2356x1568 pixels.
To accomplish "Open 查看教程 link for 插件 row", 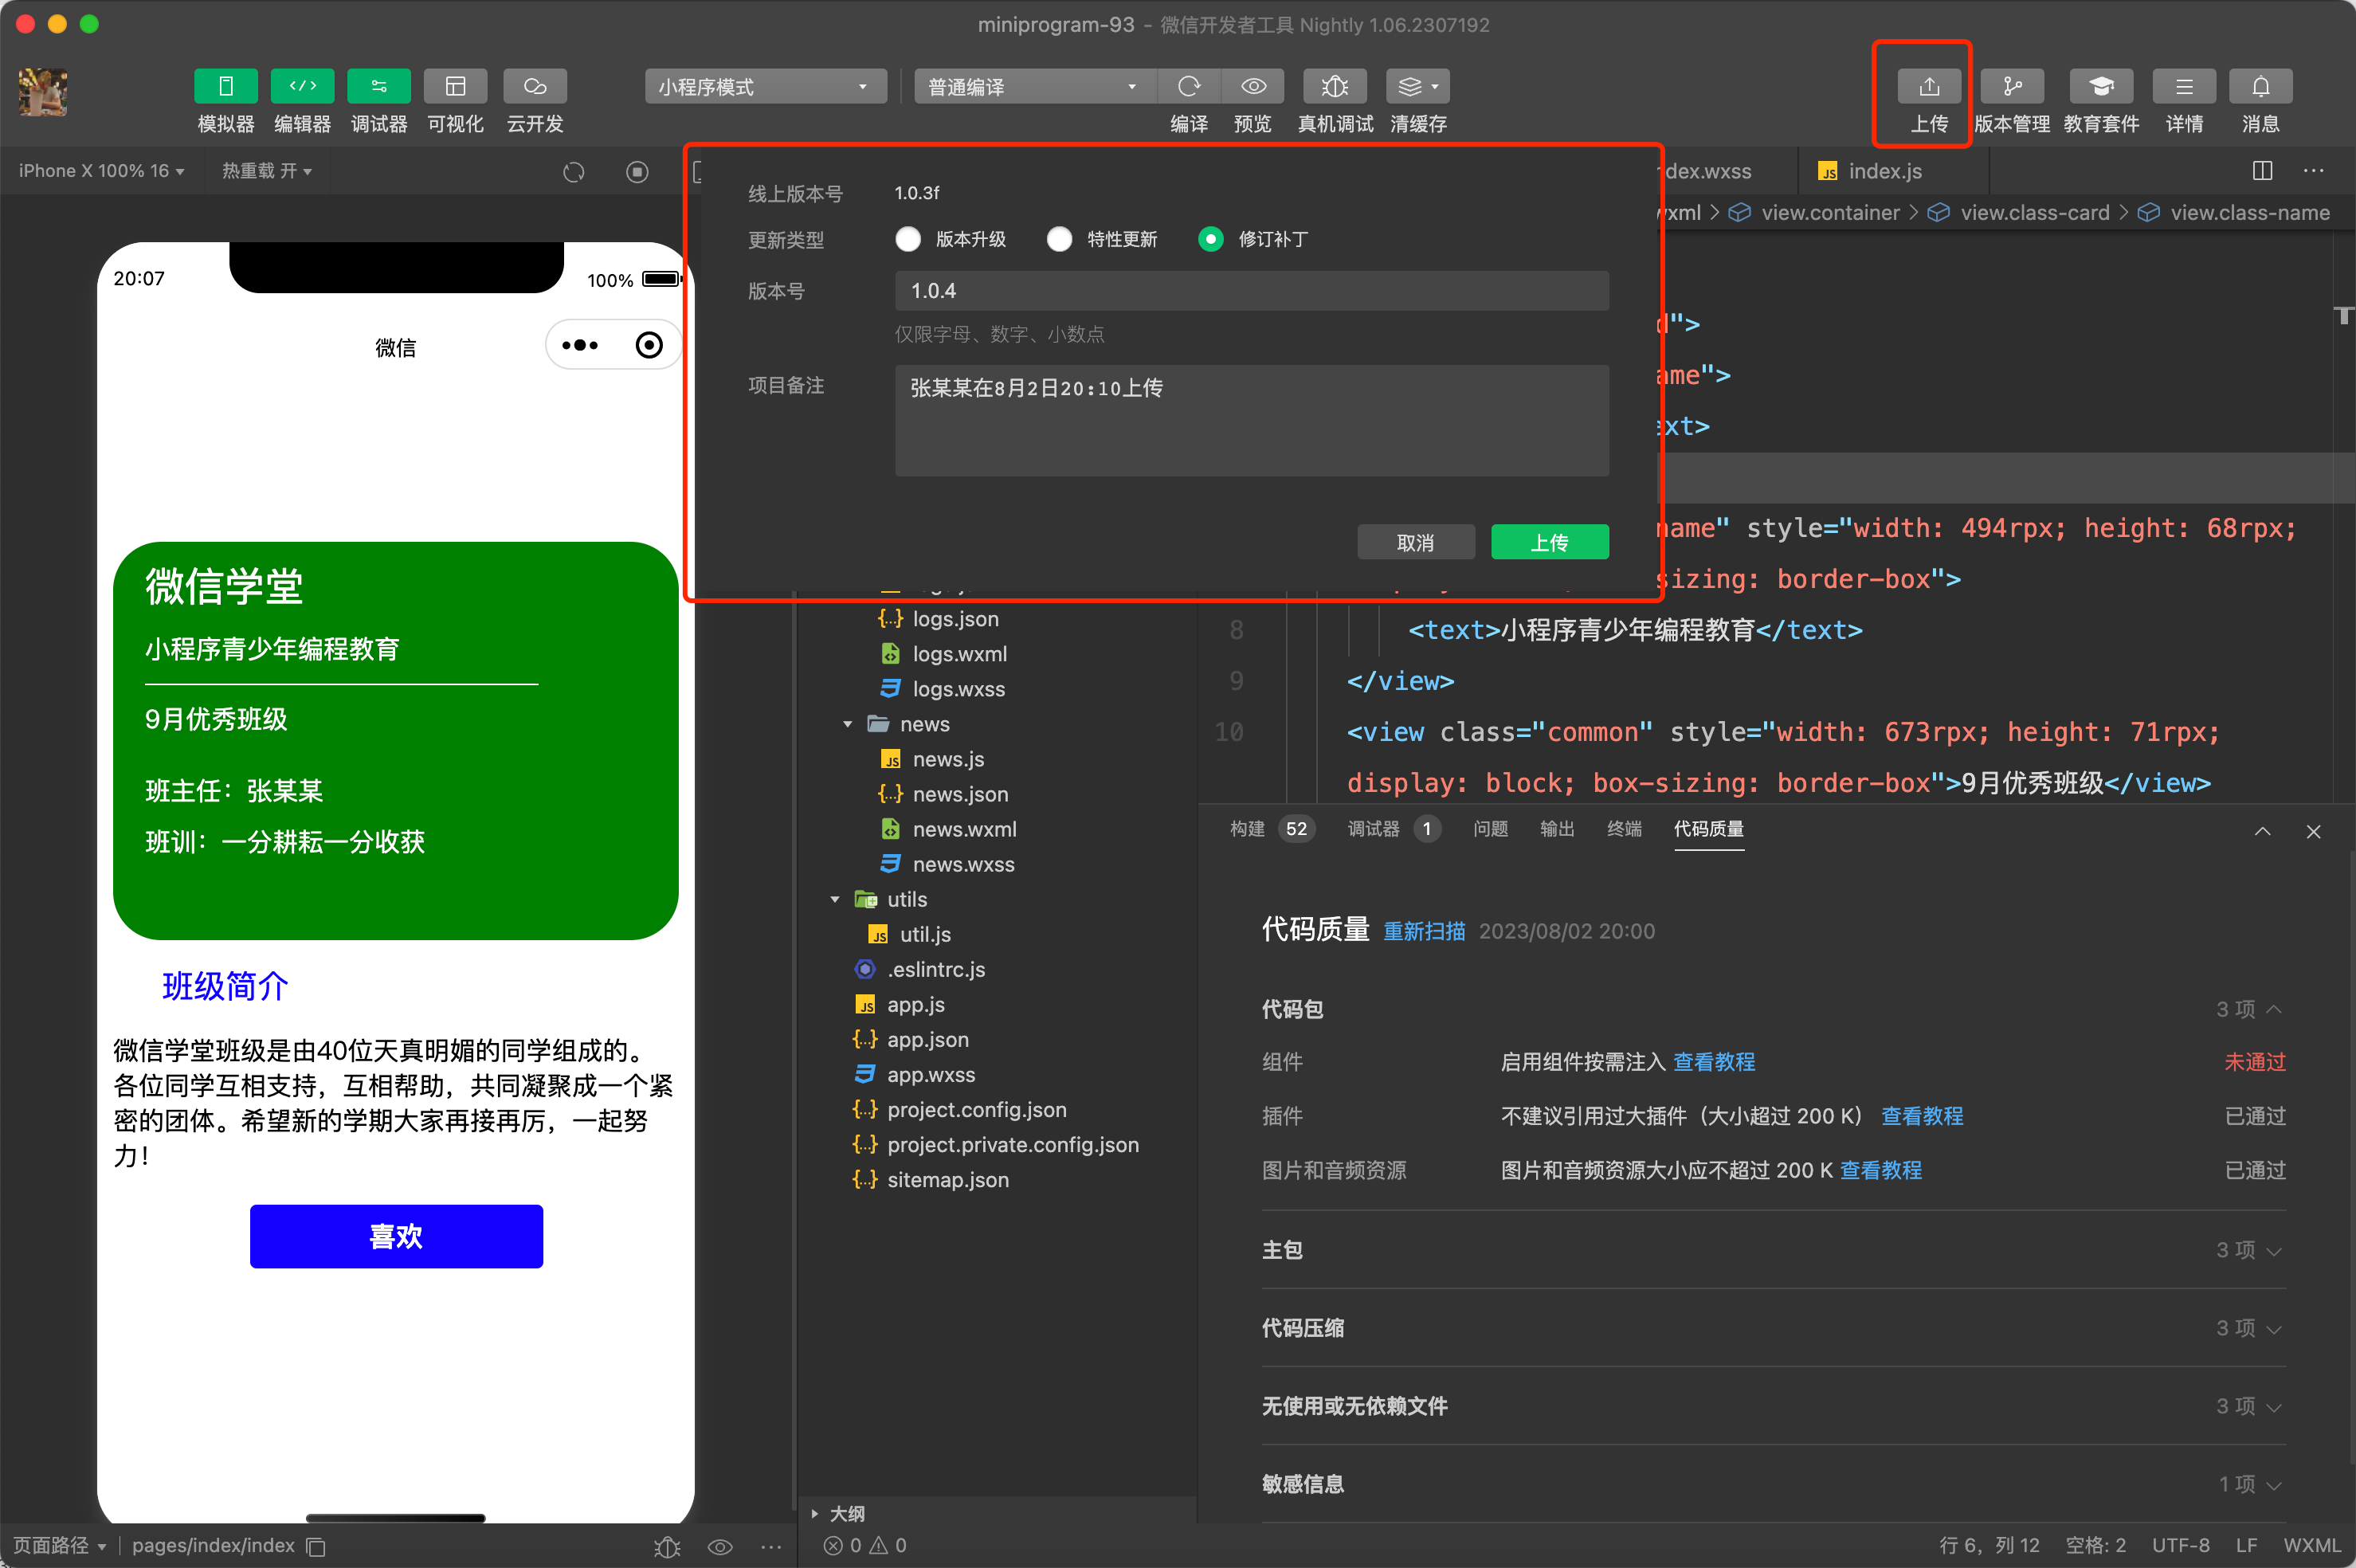I will pos(1922,1116).
